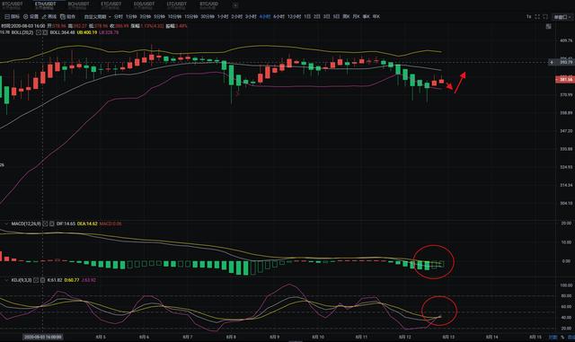Remove the MACD indicator via its close icon

pos(52,224)
